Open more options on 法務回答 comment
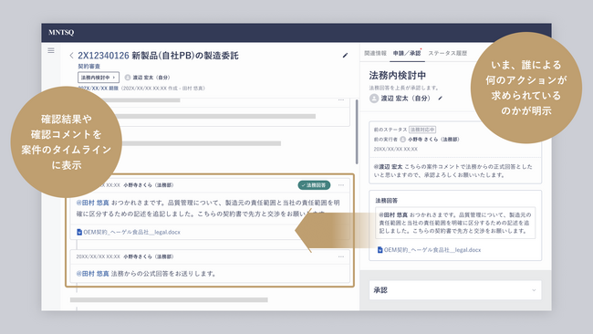The width and height of the screenshot is (593, 334). [x=341, y=185]
